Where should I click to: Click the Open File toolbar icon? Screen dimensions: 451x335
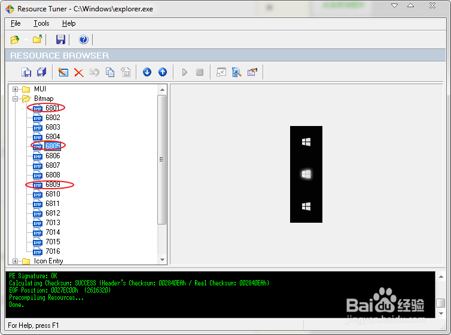point(15,39)
